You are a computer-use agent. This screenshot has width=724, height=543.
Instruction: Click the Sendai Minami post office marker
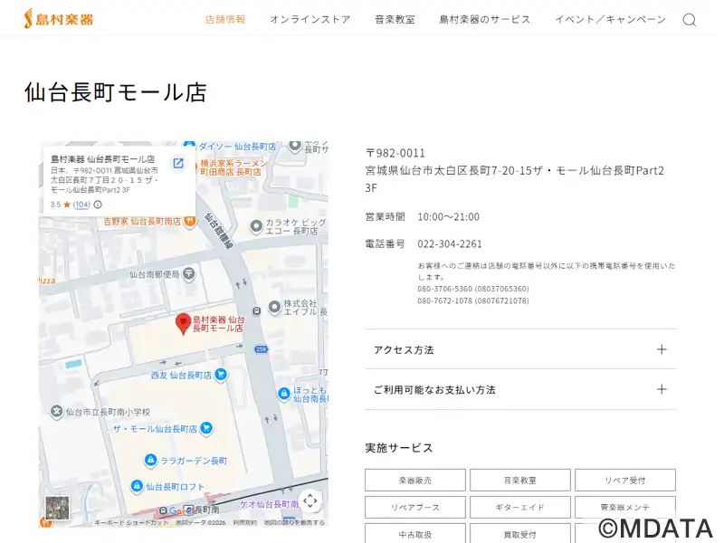point(188,273)
